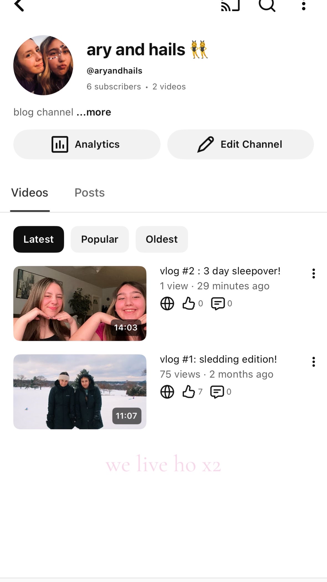Play the 14:03 sleepover vlog thumbnail
The width and height of the screenshot is (327, 582).
pos(80,303)
